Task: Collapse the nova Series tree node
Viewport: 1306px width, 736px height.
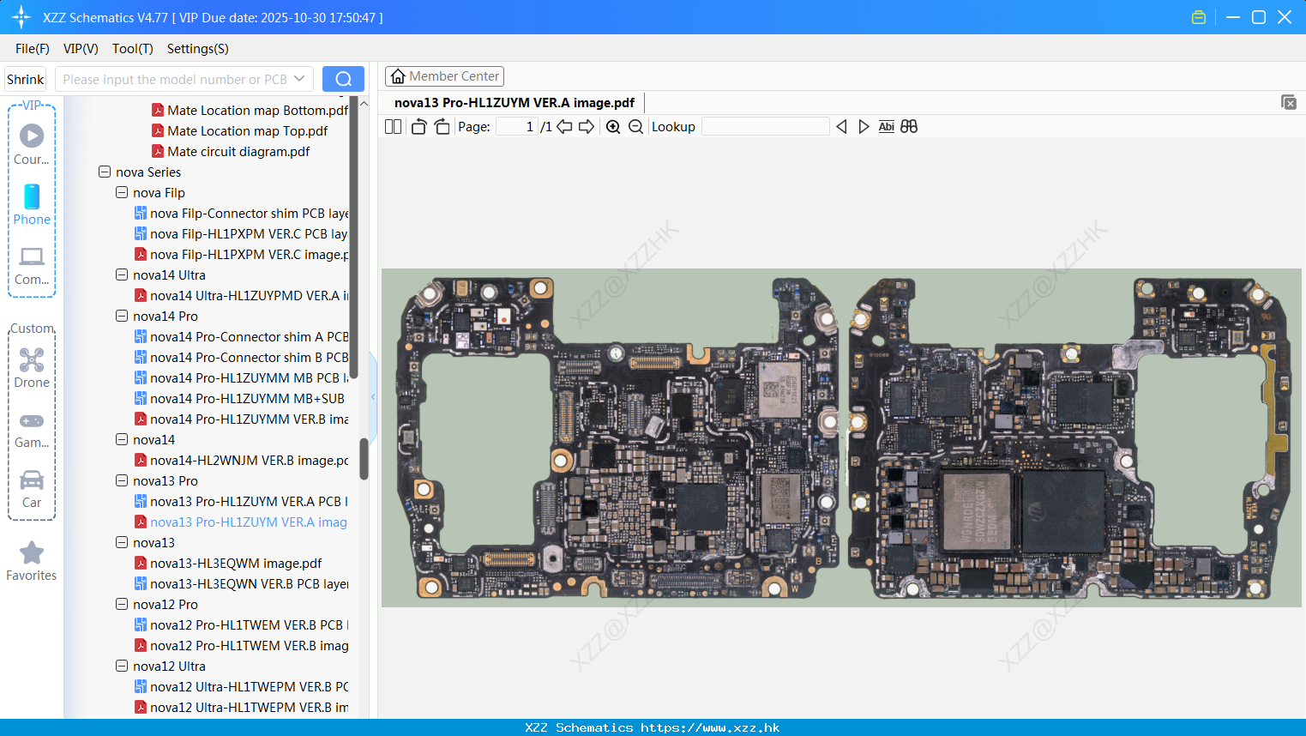Action: point(105,172)
